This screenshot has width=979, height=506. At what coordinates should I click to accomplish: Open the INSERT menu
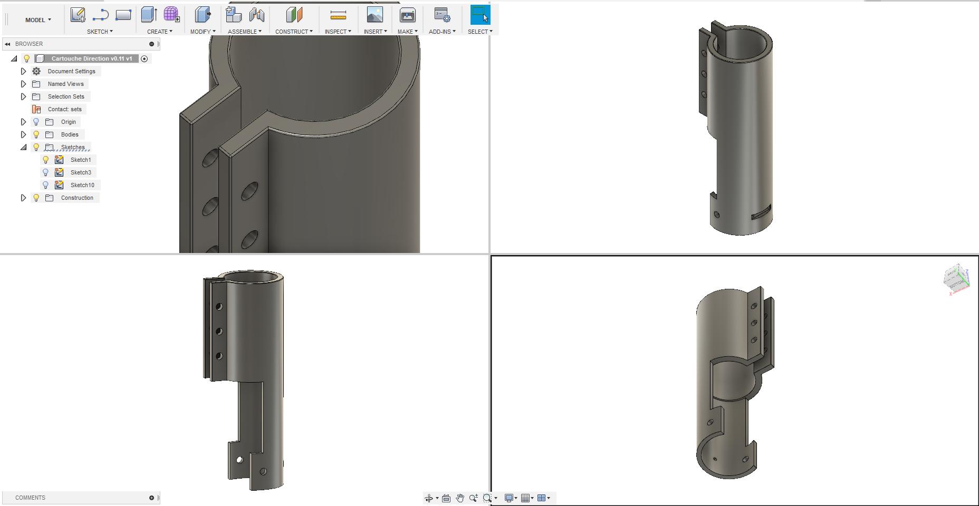tap(375, 32)
